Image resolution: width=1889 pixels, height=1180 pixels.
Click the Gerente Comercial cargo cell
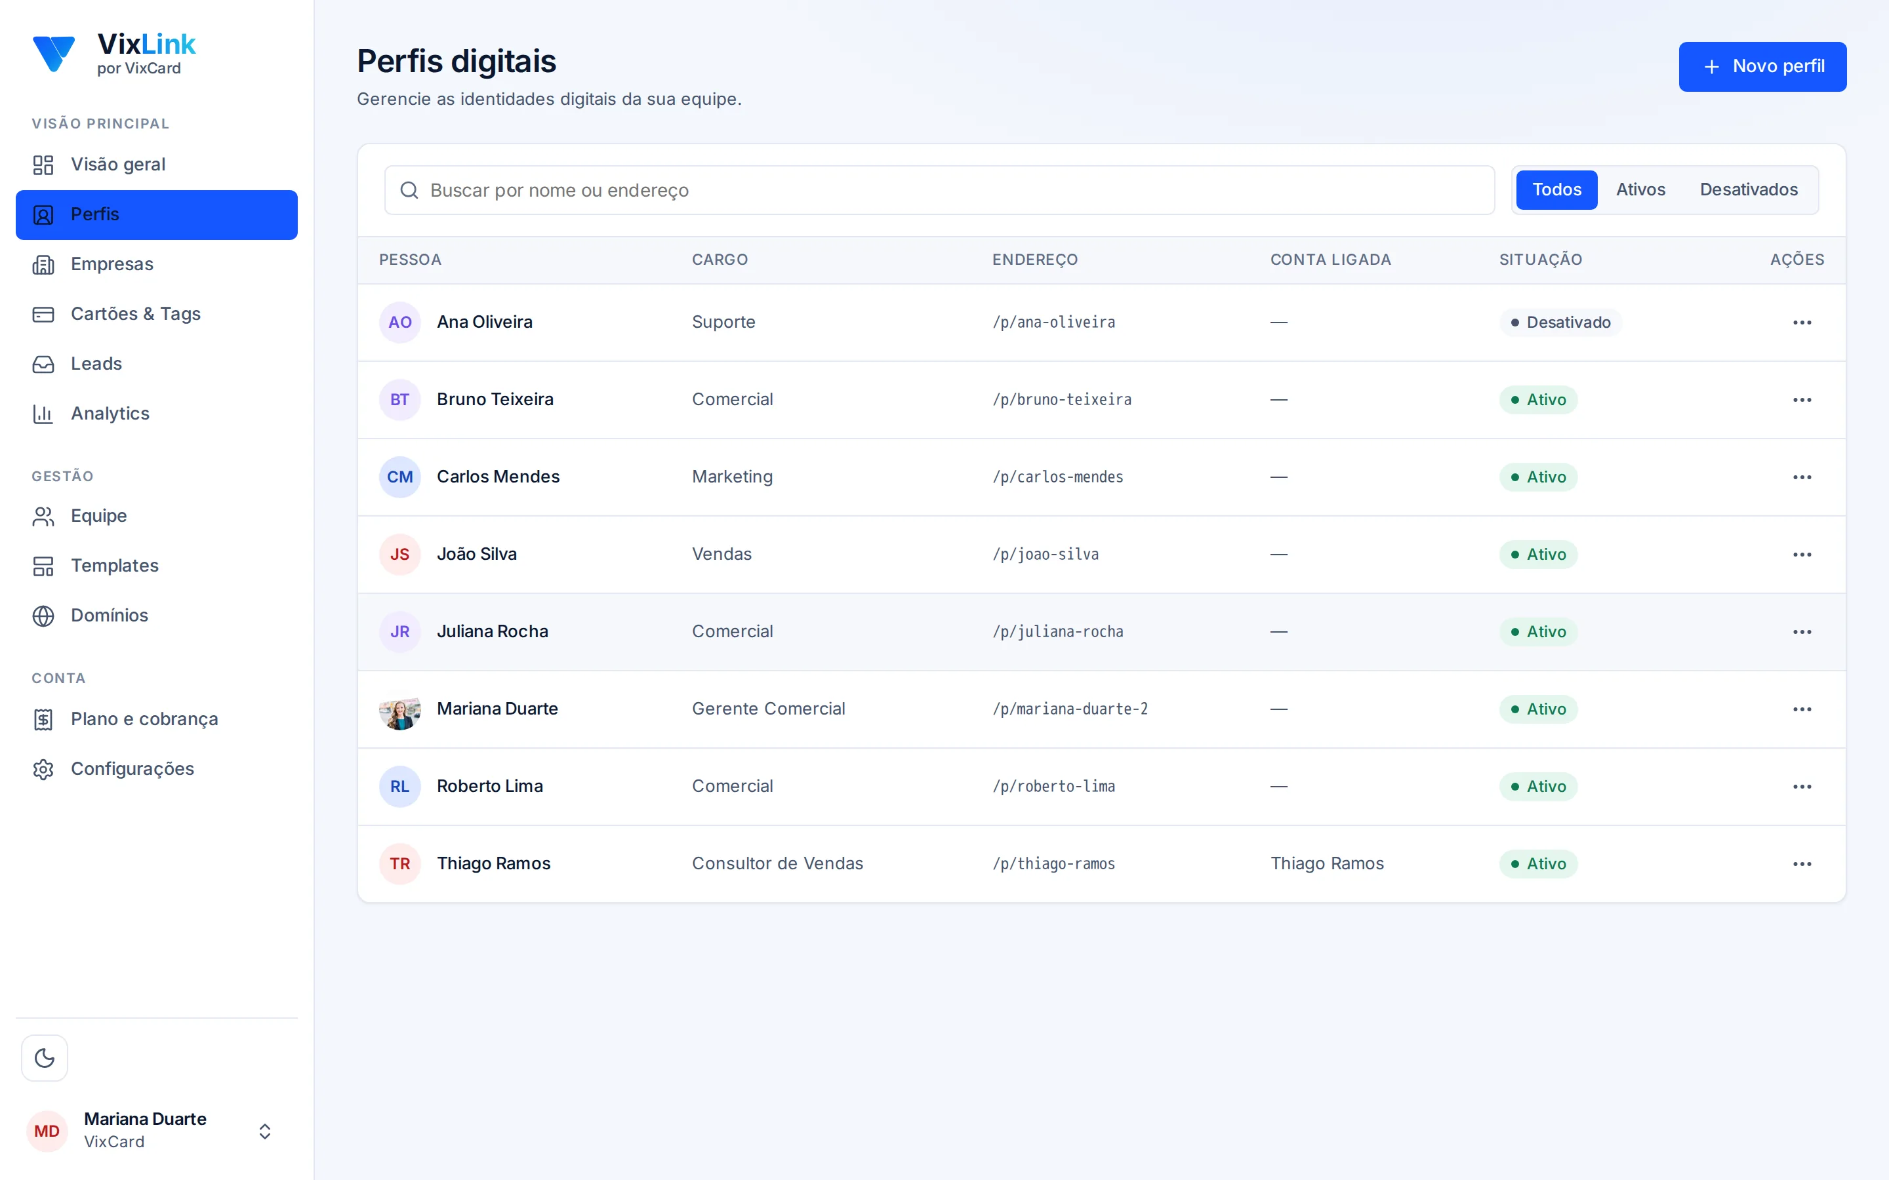point(768,709)
